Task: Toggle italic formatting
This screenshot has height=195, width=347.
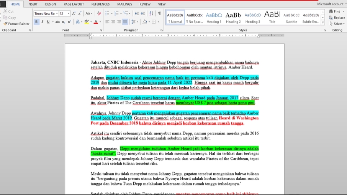Action: click(42, 22)
